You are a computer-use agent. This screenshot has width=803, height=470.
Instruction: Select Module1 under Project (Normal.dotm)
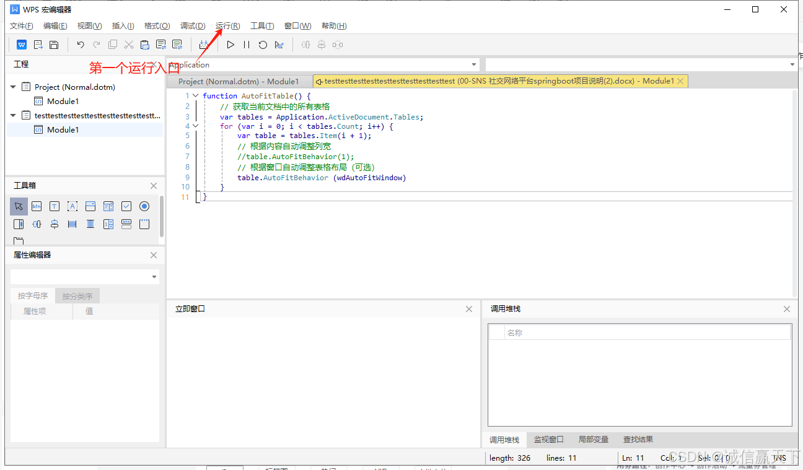pos(63,101)
